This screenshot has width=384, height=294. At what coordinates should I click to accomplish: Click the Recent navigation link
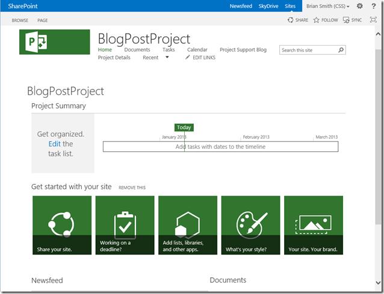(x=150, y=58)
